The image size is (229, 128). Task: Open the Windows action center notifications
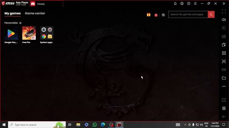pyautogui.click(x=223, y=125)
